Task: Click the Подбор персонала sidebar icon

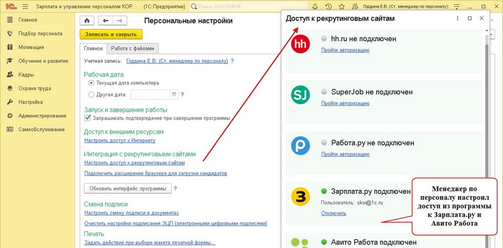Action: (x=10, y=34)
